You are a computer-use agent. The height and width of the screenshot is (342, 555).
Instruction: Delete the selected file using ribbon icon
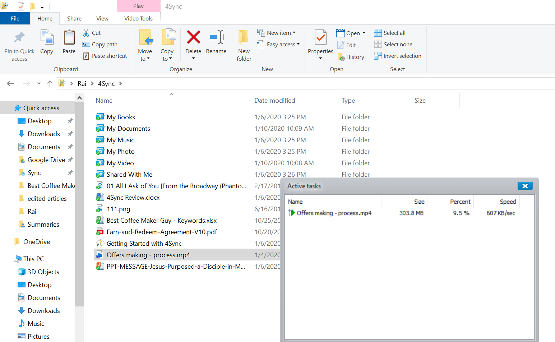193,43
